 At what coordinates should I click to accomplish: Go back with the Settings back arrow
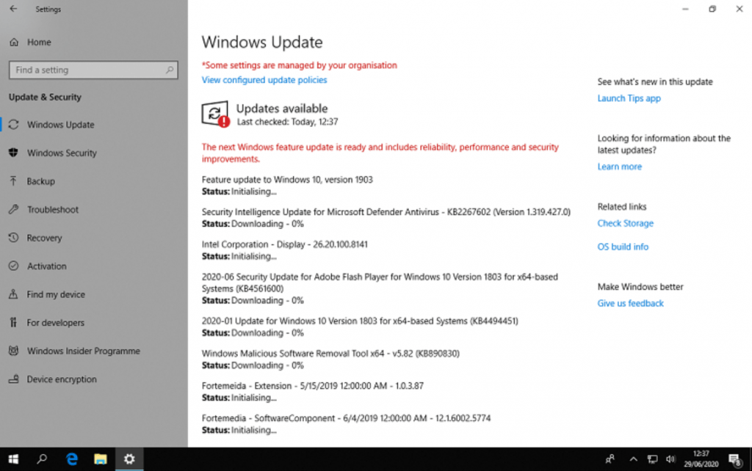[x=13, y=9]
